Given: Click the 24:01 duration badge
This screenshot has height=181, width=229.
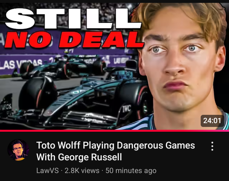Looking at the screenshot, I should [212, 121].
